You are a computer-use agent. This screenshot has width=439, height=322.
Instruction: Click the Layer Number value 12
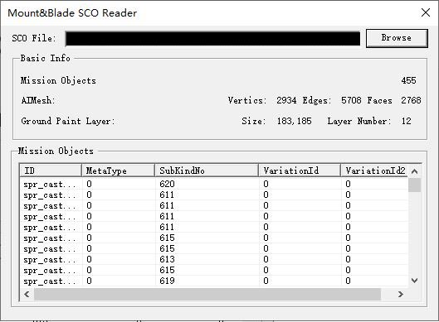coord(407,121)
